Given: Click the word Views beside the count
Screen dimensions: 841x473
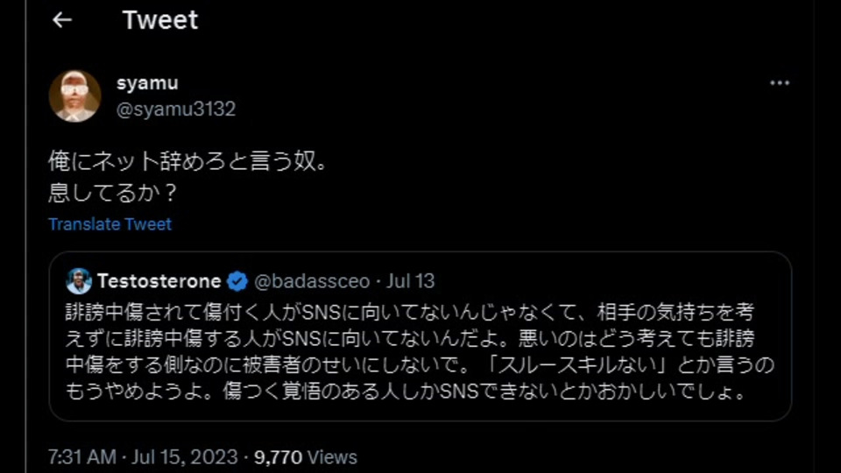Looking at the screenshot, I should click(334, 456).
